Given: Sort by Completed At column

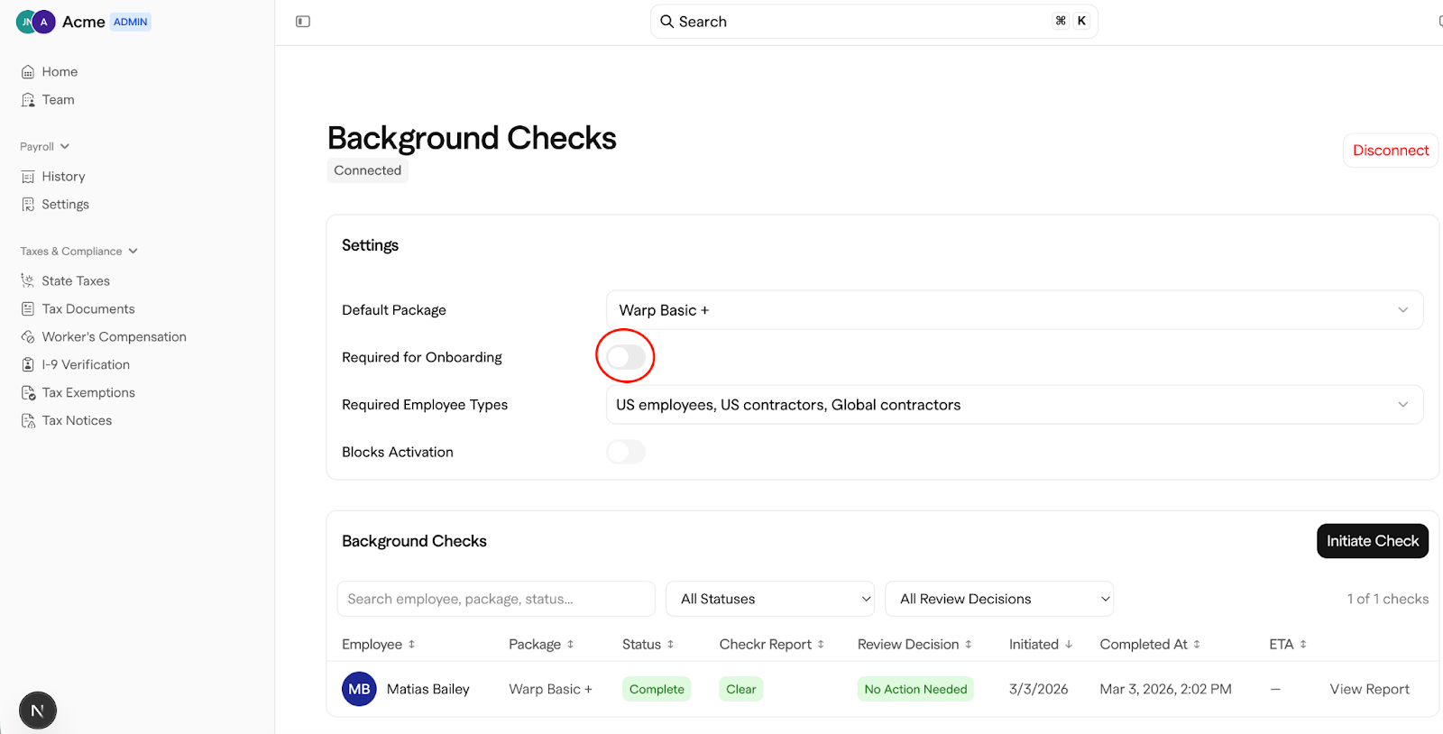Looking at the screenshot, I should (x=1150, y=645).
